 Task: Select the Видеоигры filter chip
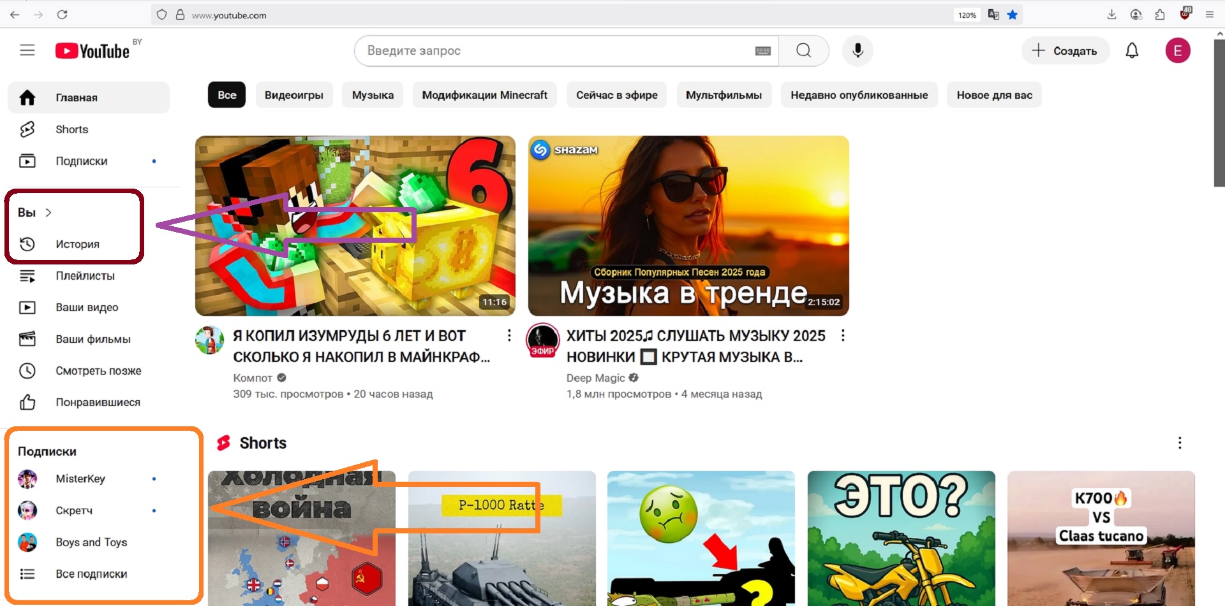coord(294,95)
